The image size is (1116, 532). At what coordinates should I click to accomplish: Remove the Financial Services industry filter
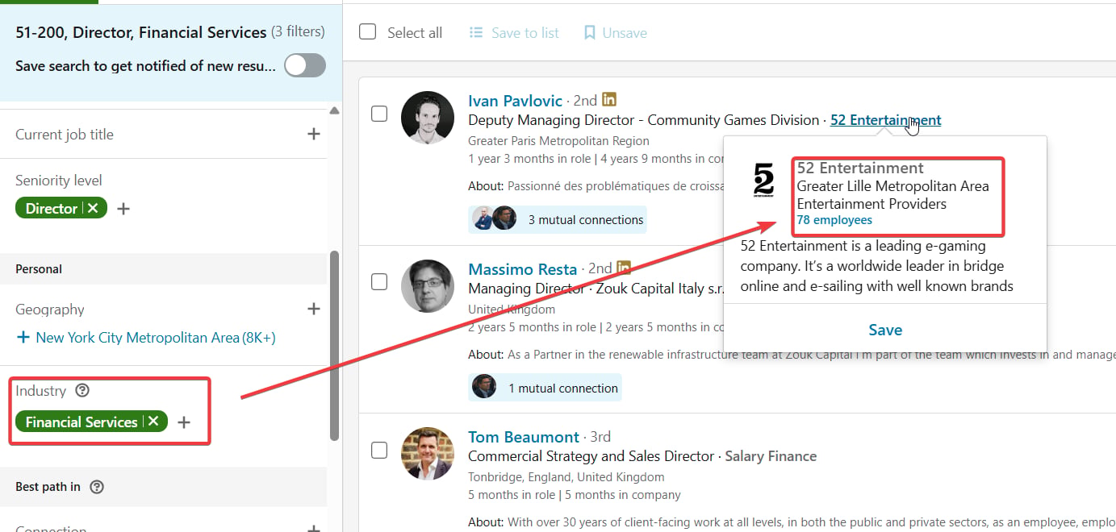pyautogui.click(x=153, y=422)
